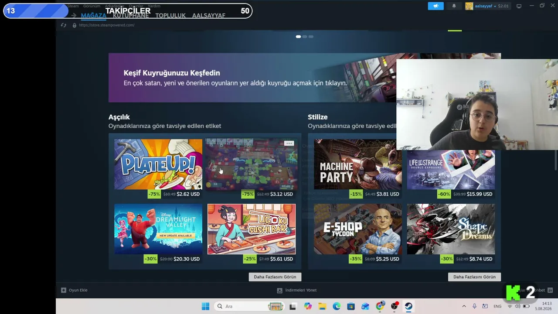
Task: Enter Big Picture mode via monitor icon
Action: coord(519,6)
